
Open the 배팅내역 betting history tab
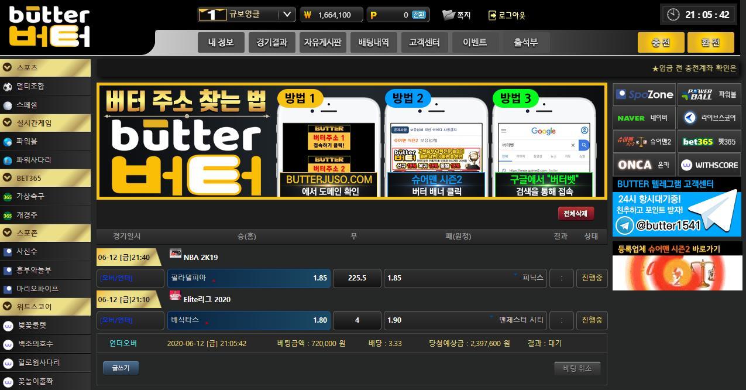373,42
